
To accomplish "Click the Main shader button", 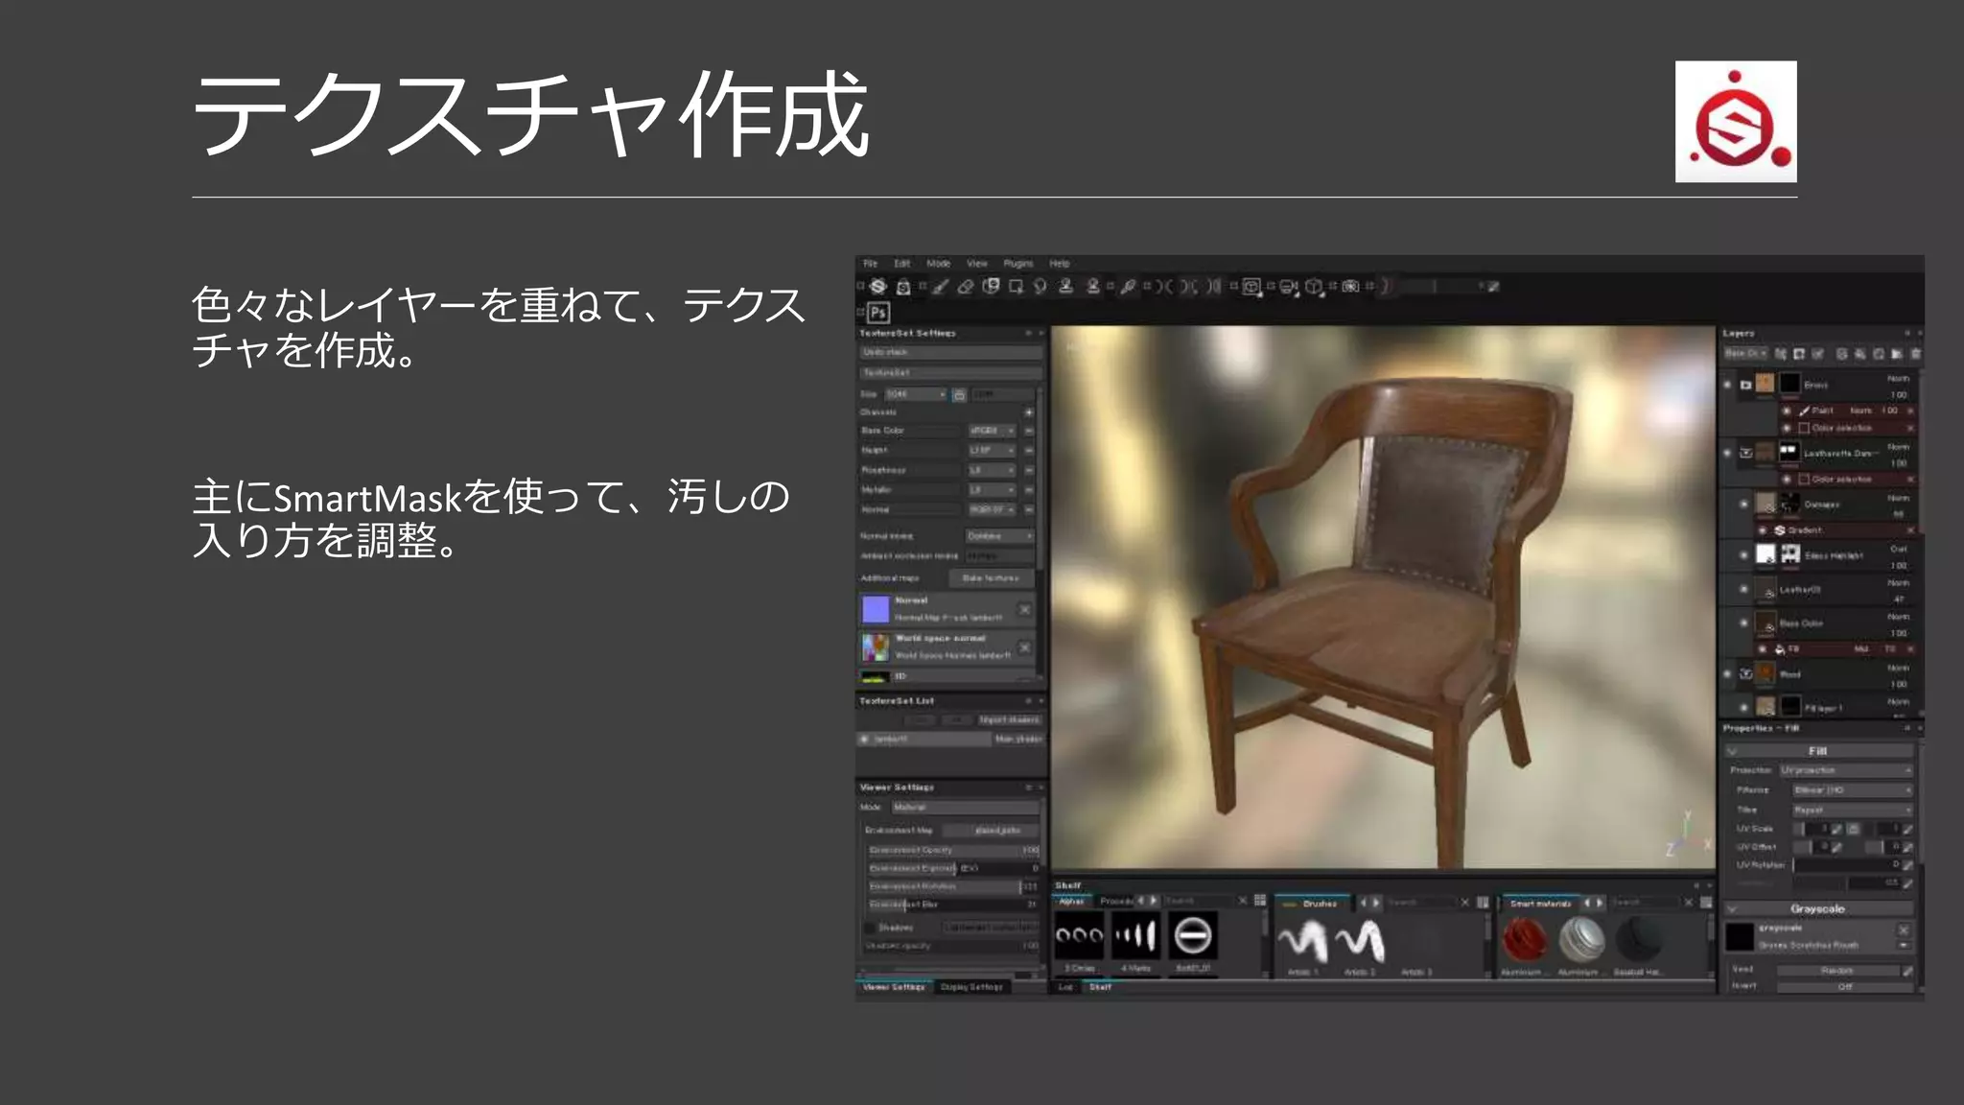I will [x=1017, y=739].
